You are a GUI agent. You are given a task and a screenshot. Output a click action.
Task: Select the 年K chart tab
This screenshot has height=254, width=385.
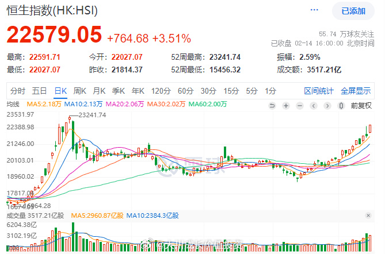click(x=138, y=91)
